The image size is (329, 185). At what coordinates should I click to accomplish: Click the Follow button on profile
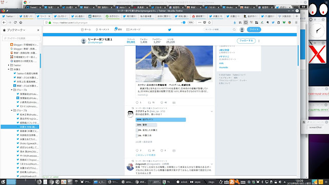click(x=246, y=41)
